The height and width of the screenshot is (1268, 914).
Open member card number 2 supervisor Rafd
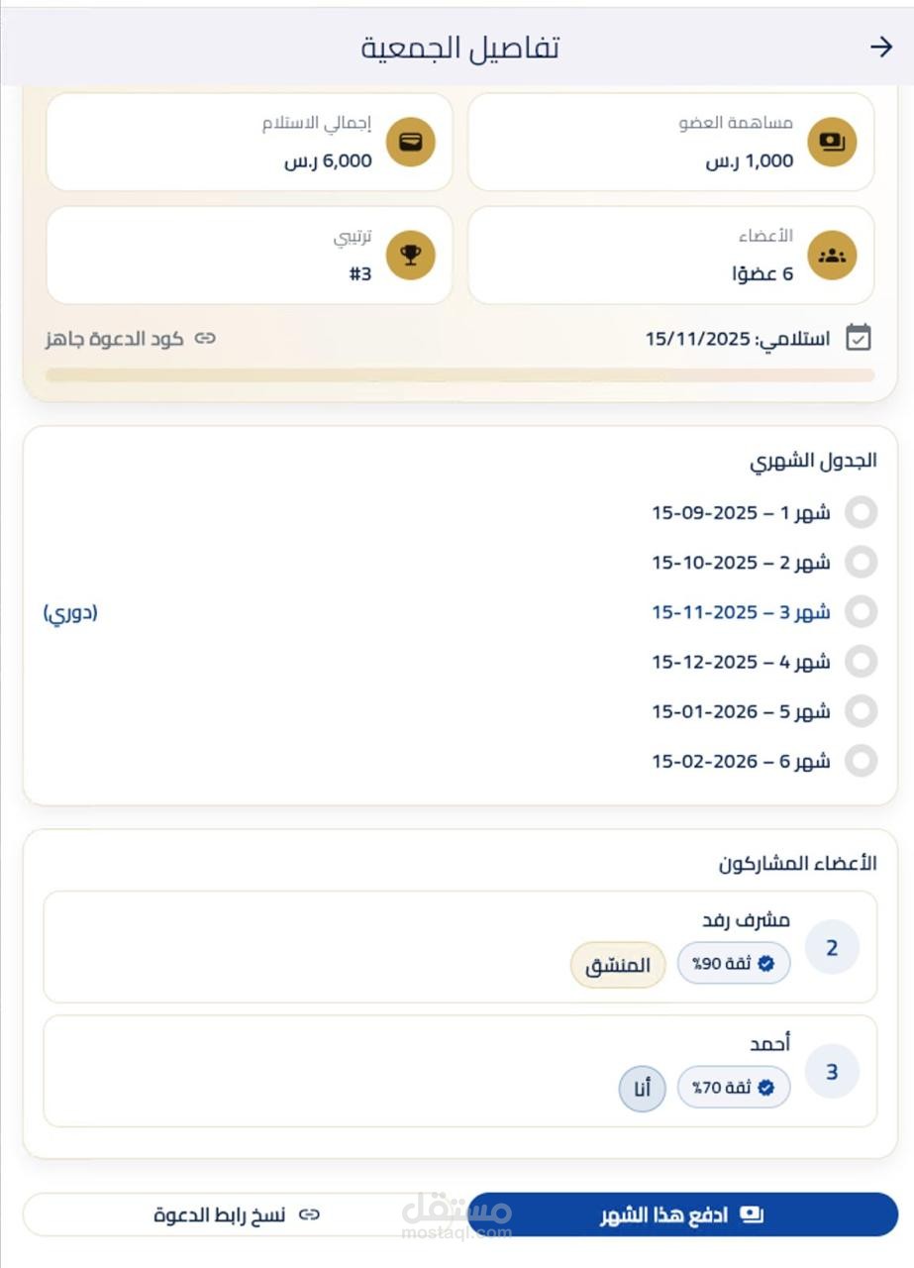(459, 946)
